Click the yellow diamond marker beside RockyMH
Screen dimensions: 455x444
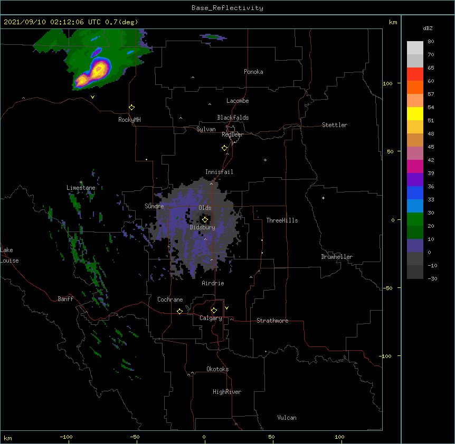click(x=131, y=108)
